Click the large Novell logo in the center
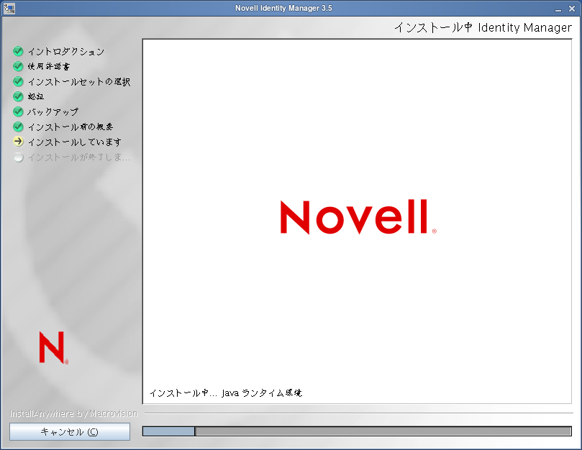Viewport: 582px width, 450px height. coord(356,217)
